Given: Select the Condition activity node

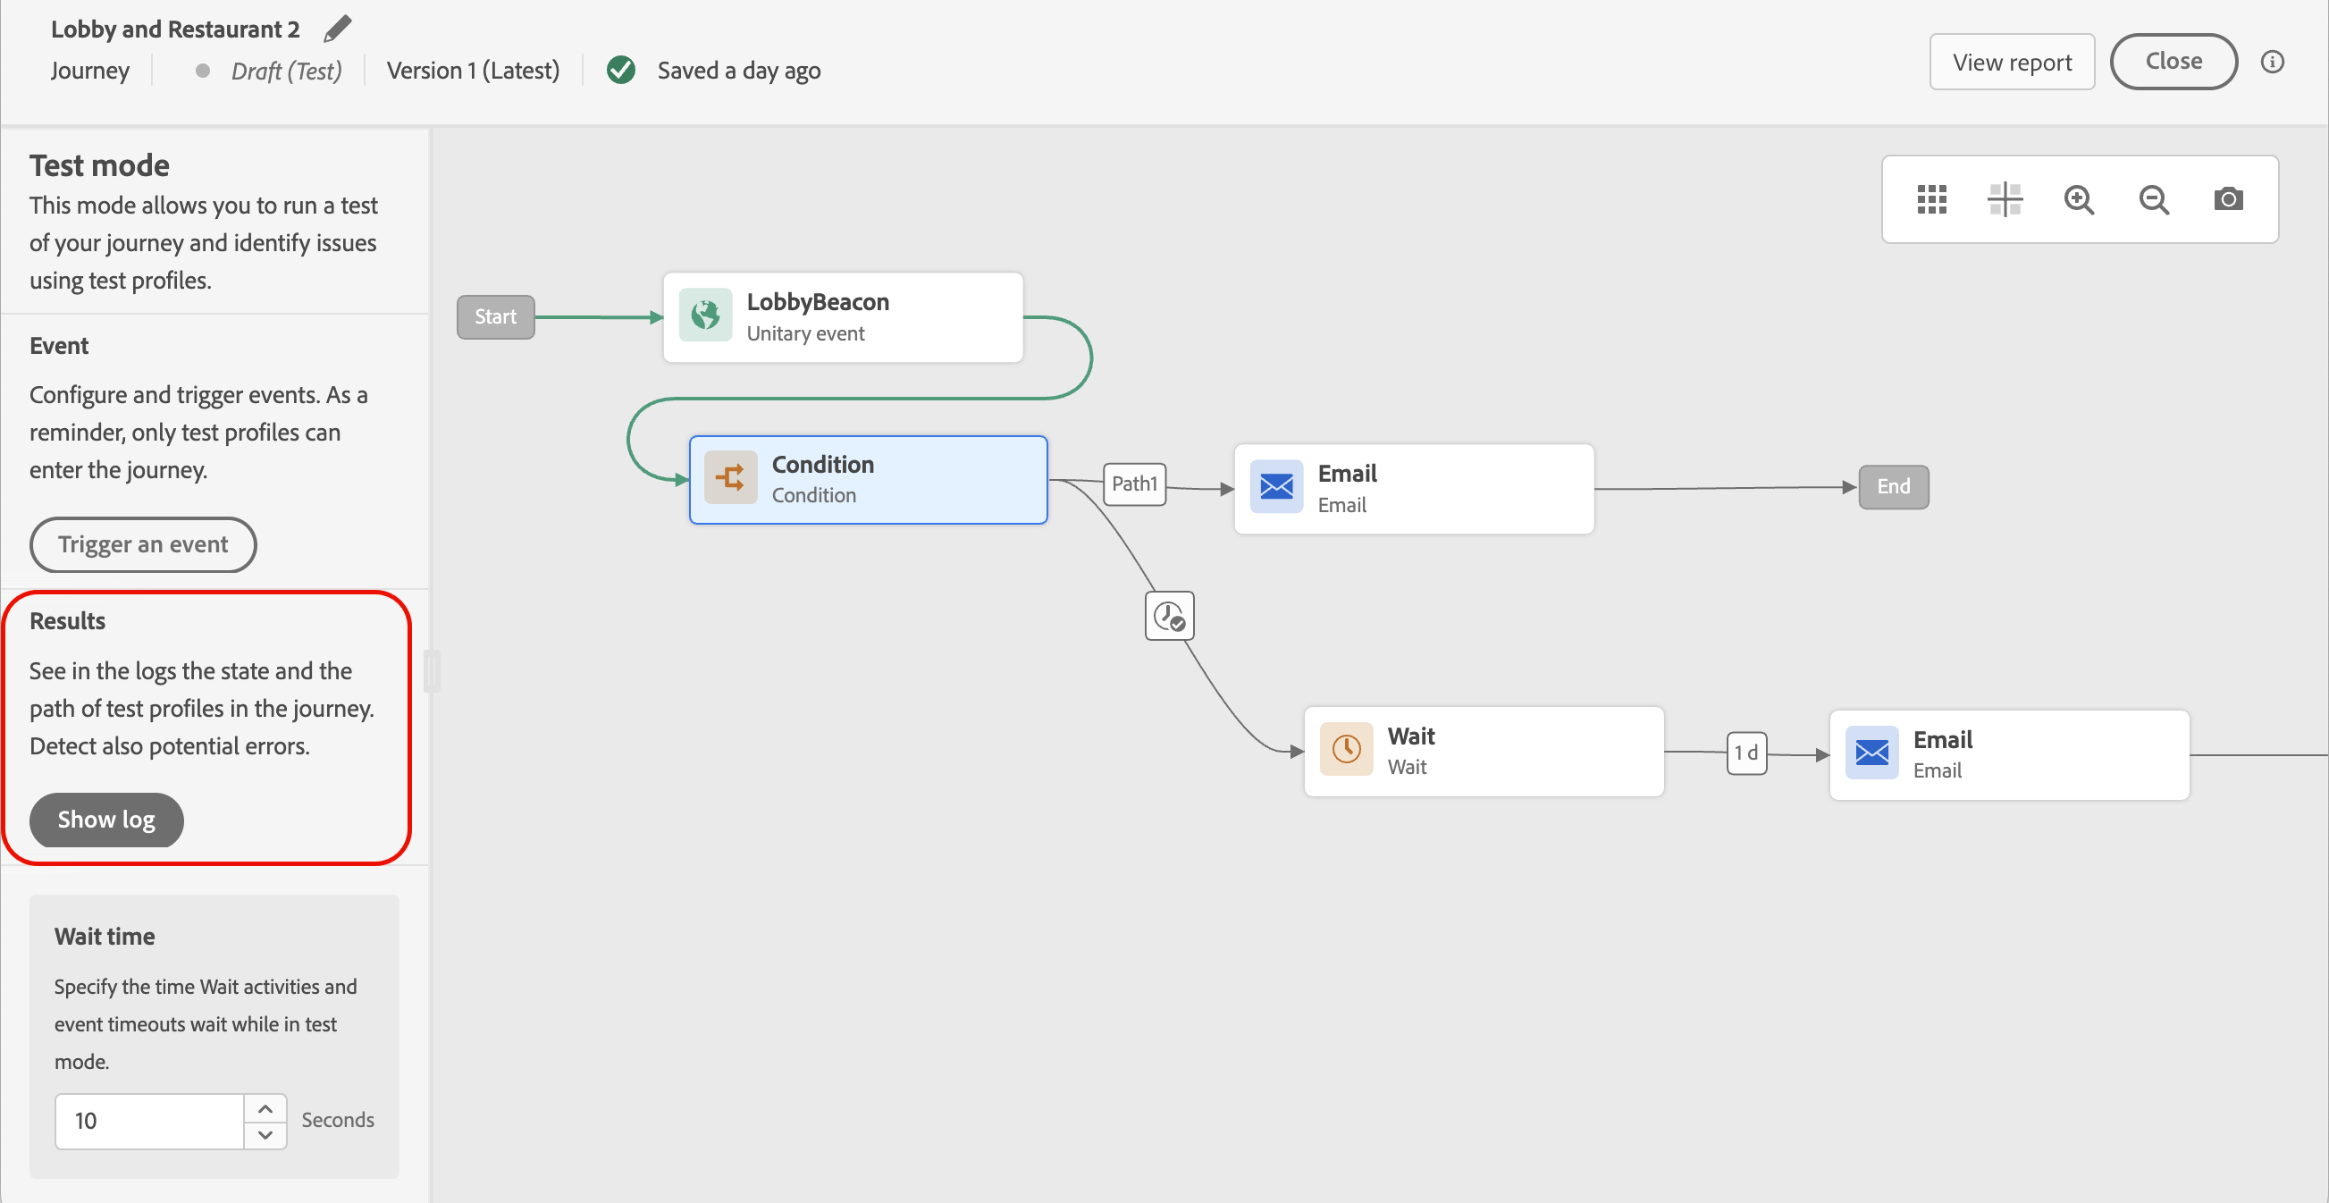Looking at the screenshot, I should tap(868, 480).
